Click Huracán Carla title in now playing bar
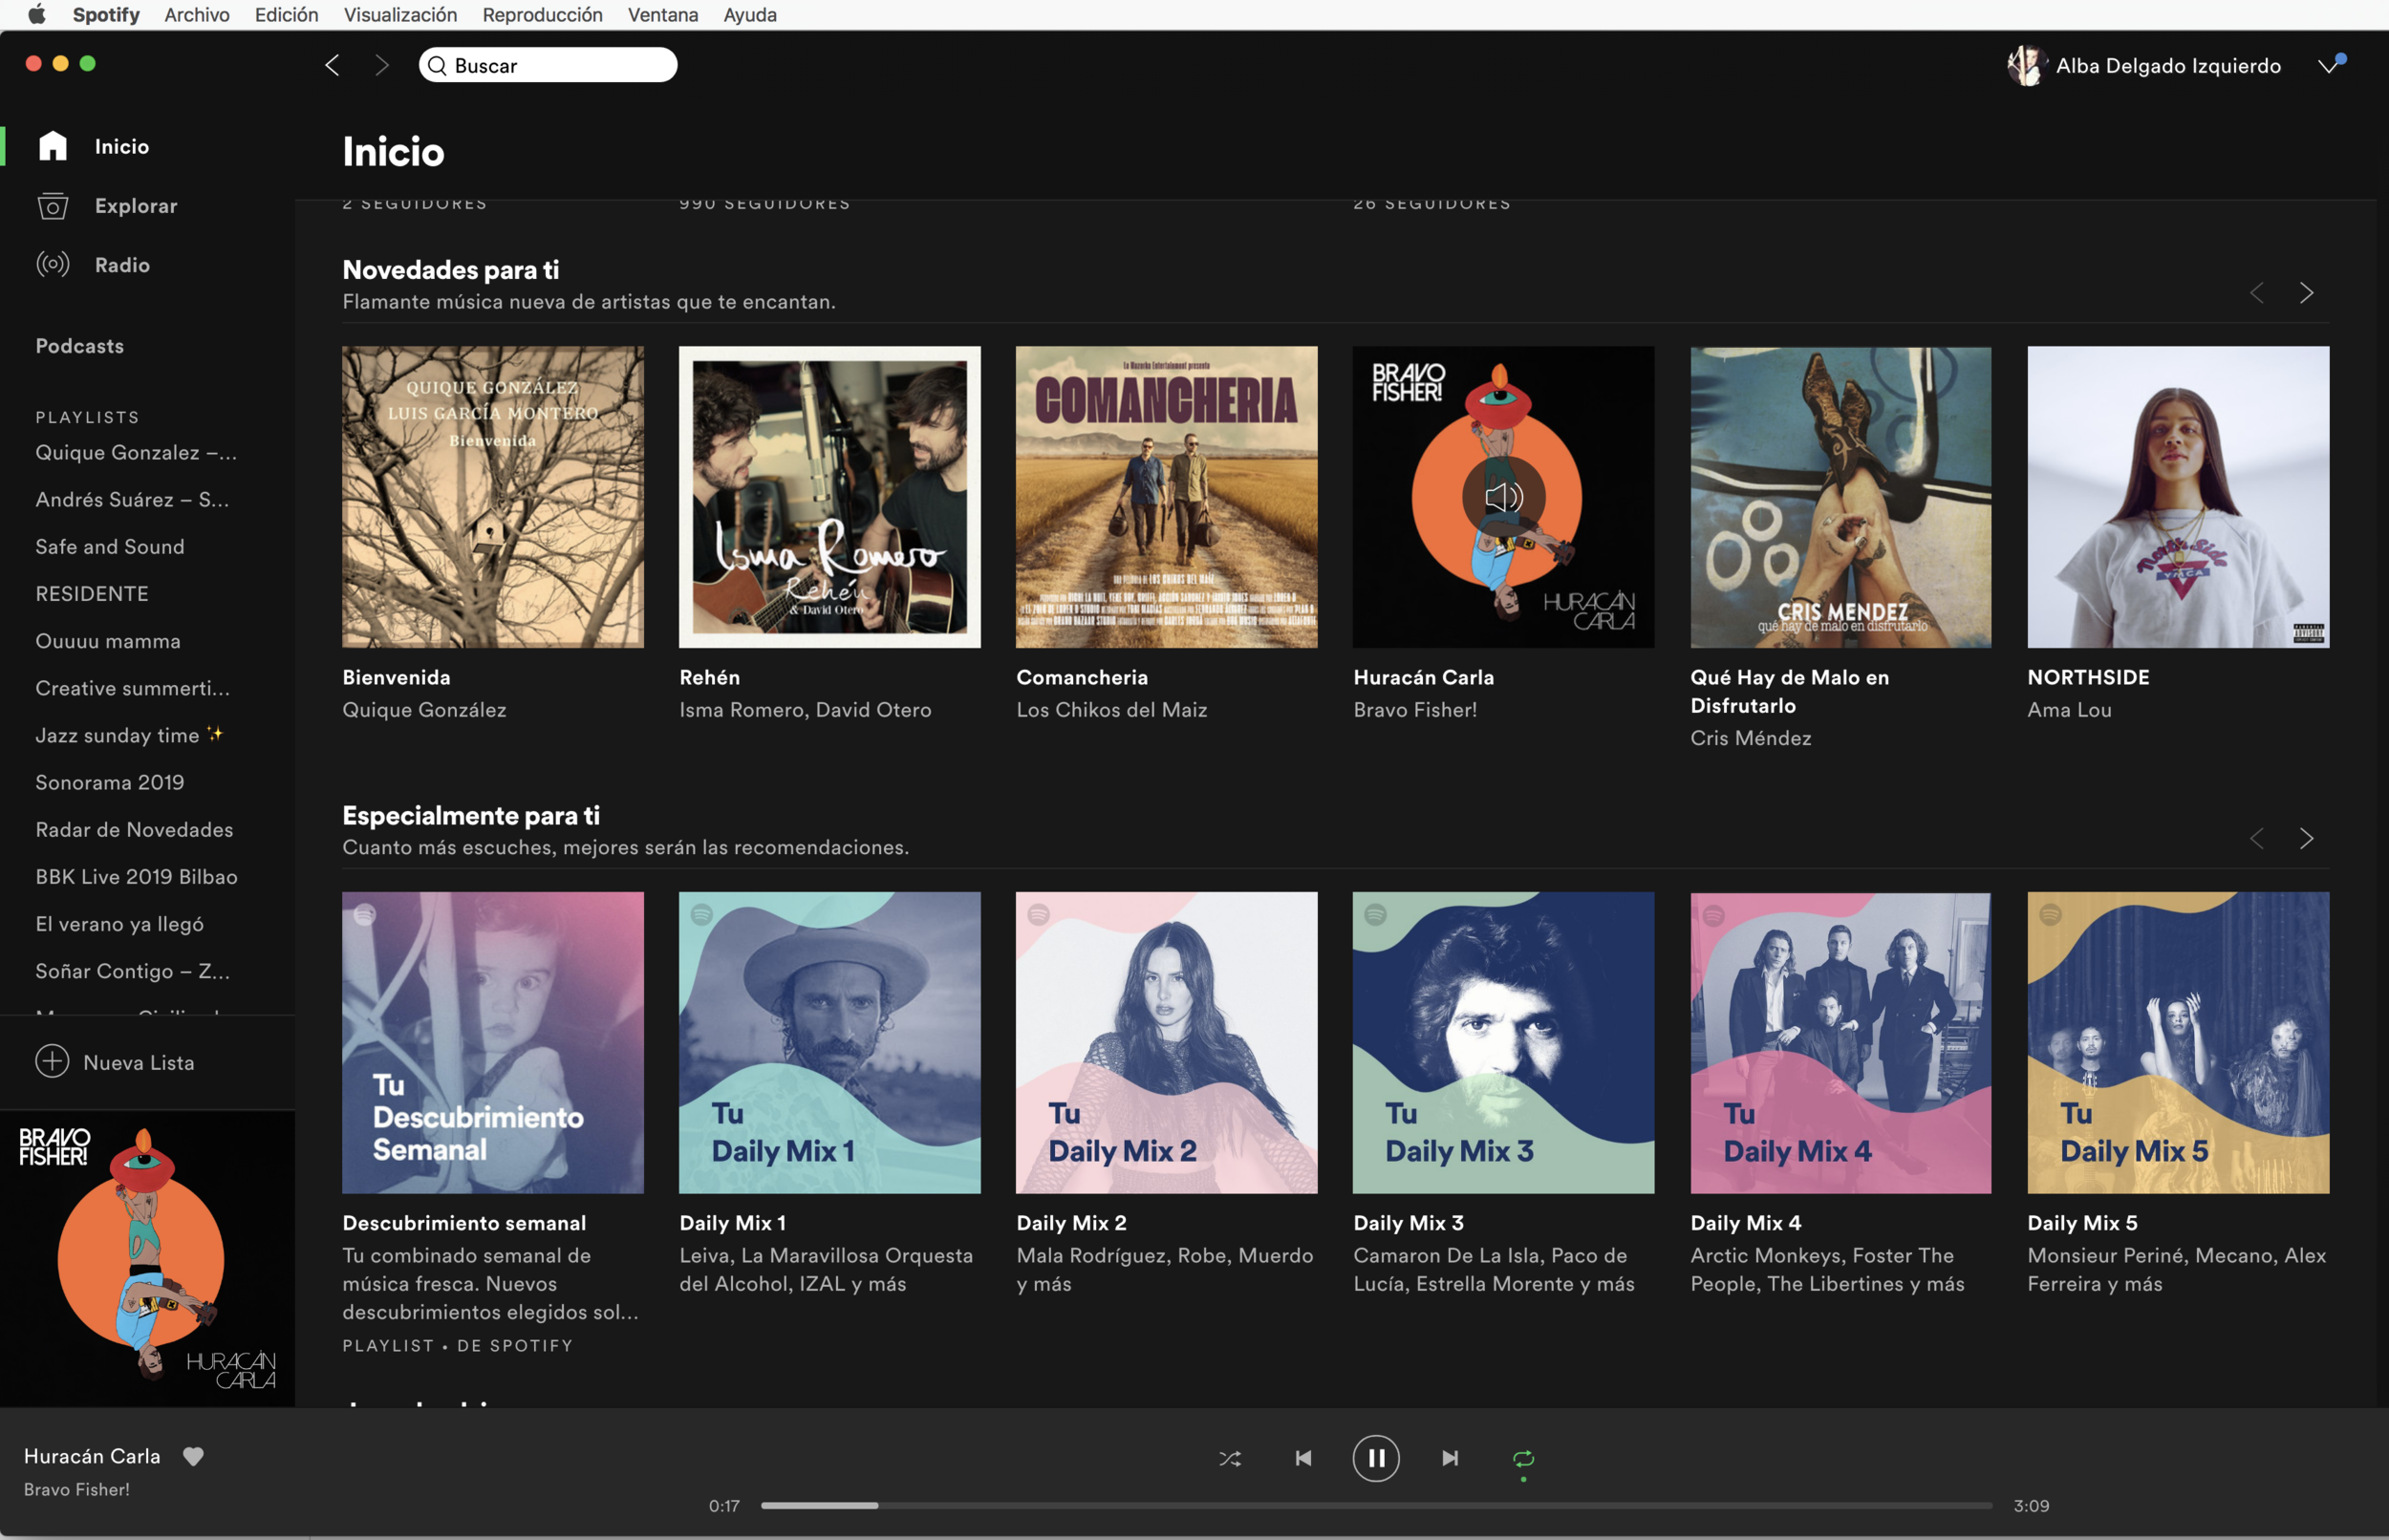Viewport: 2389px width, 1540px height. (x=92, y=1456)
